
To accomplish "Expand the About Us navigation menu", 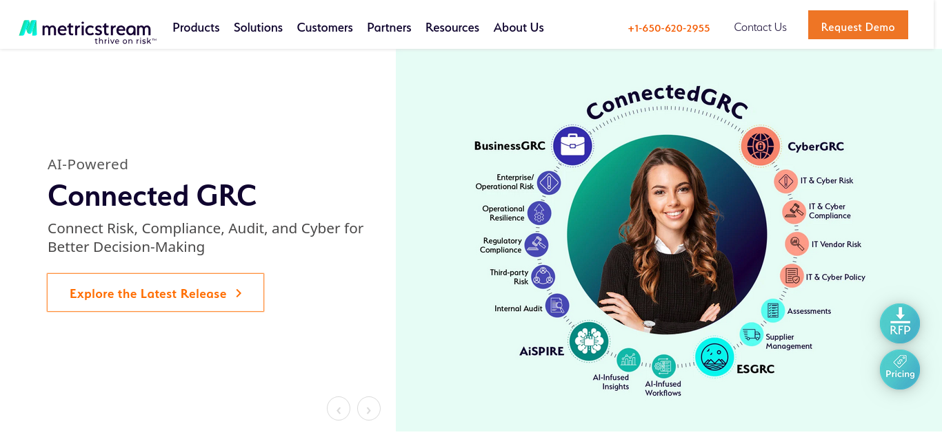I will coord(519,28).
